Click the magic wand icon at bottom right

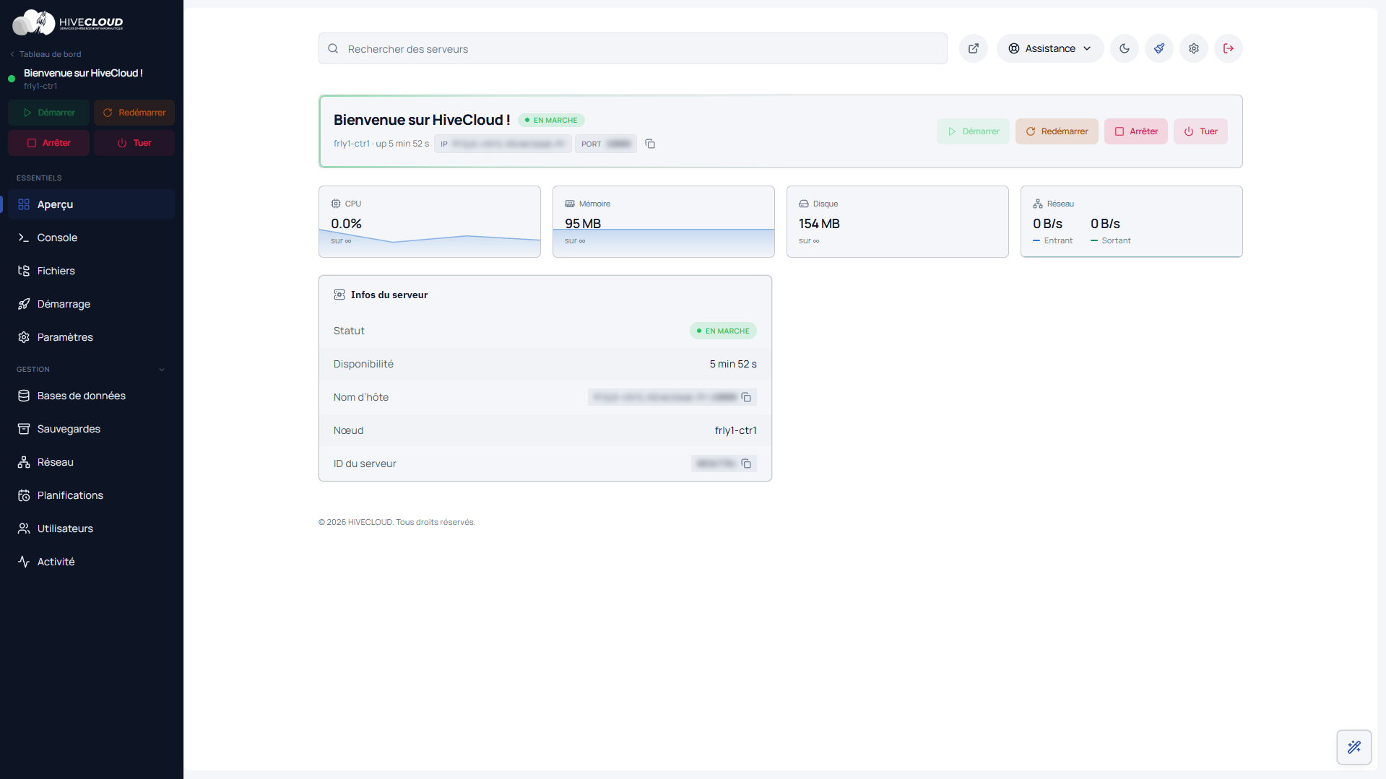[x=1354, y=747]
